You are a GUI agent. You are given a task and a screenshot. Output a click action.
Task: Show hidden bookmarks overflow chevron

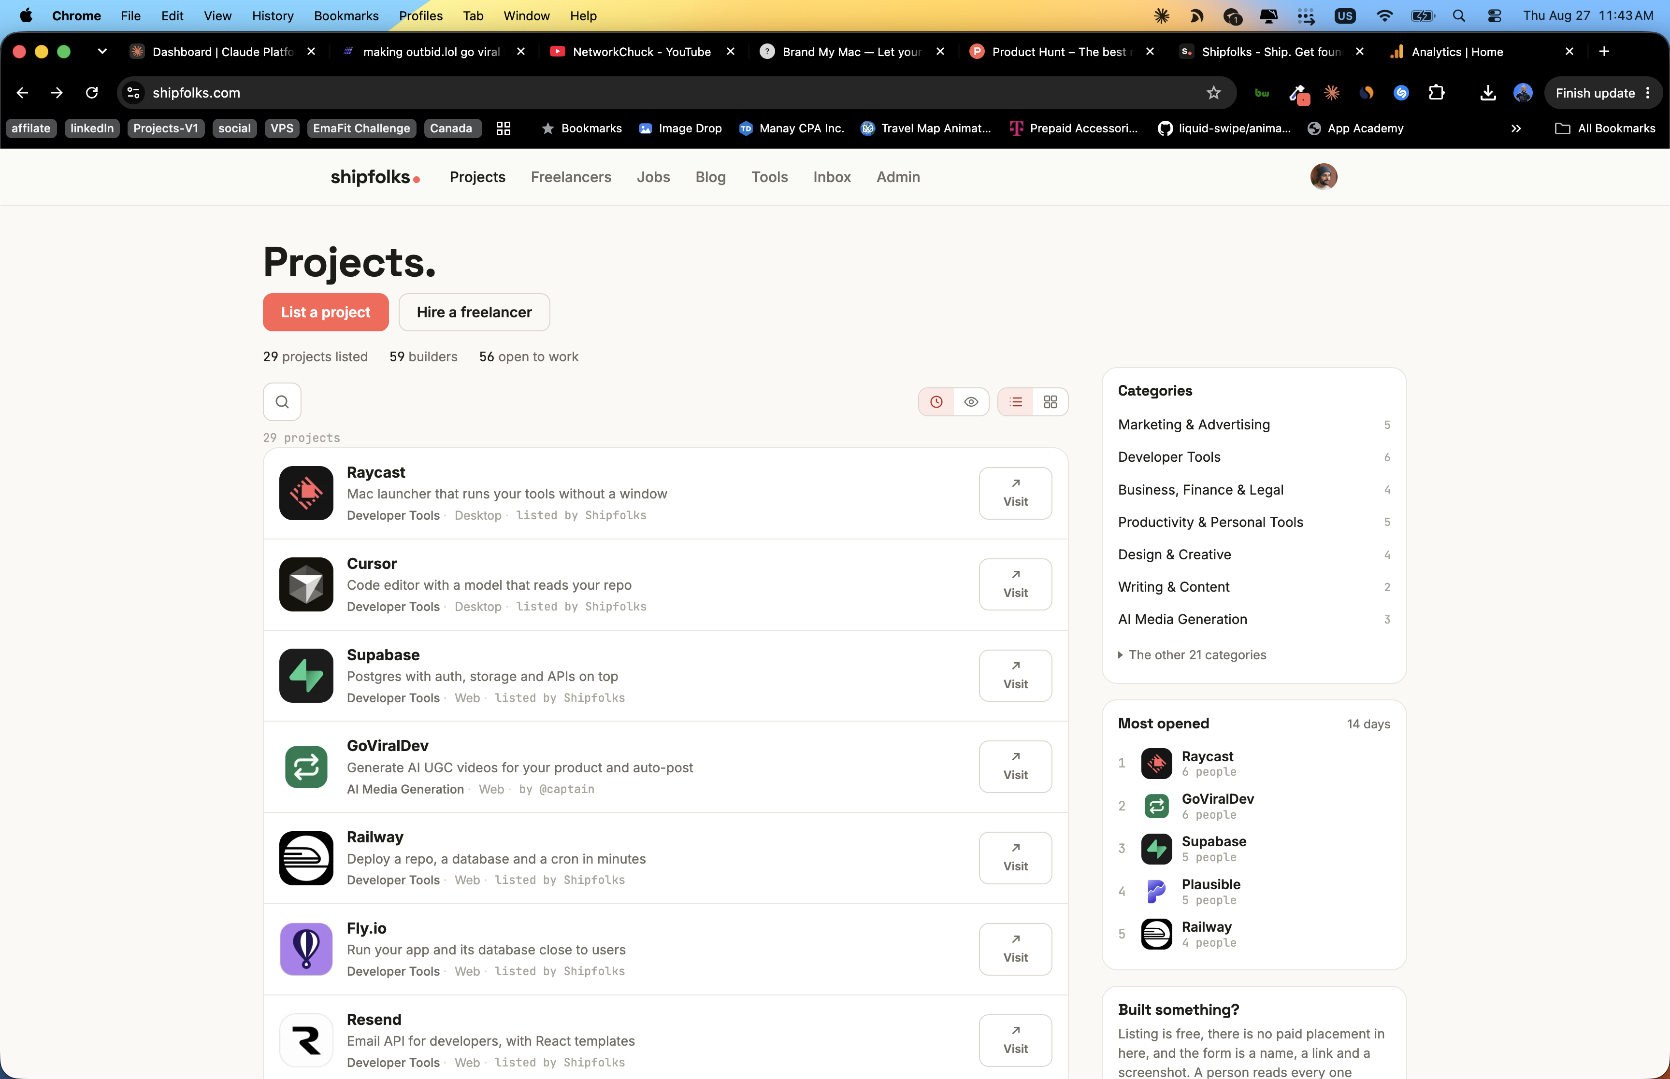1516,128
